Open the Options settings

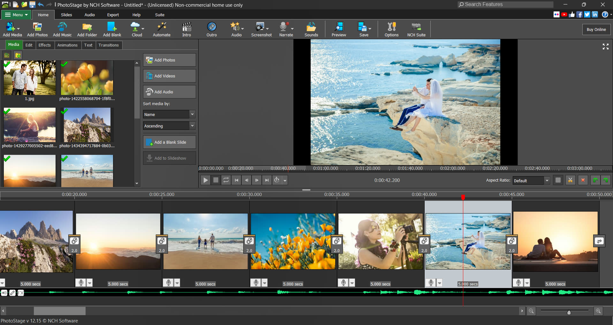pyautogui.click(x=391, y=29)
